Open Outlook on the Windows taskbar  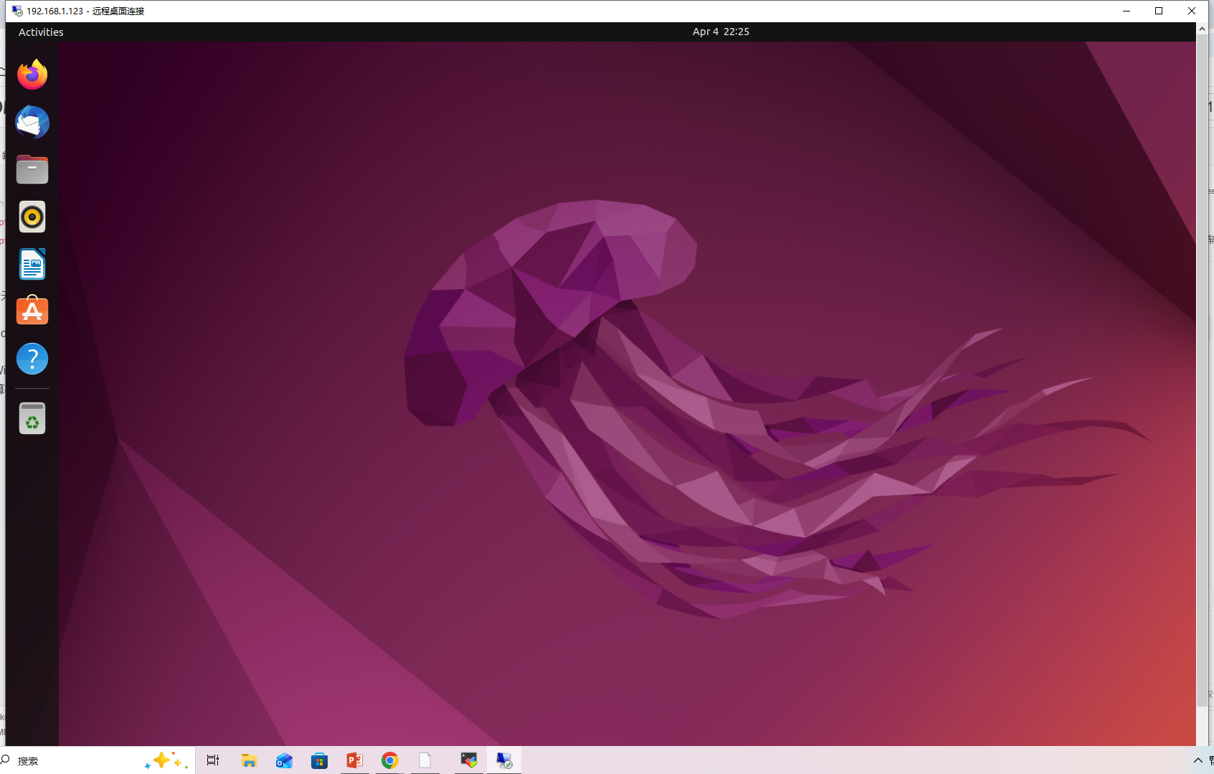(284, 760)
